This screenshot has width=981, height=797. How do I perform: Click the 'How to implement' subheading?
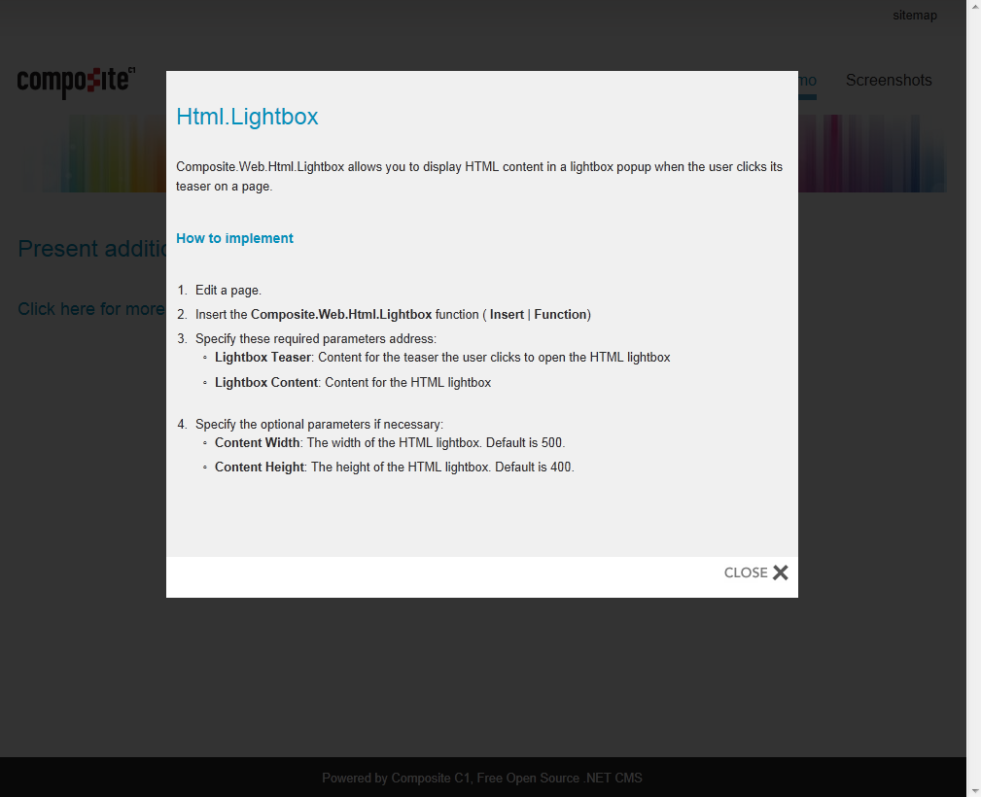point(234,238)
